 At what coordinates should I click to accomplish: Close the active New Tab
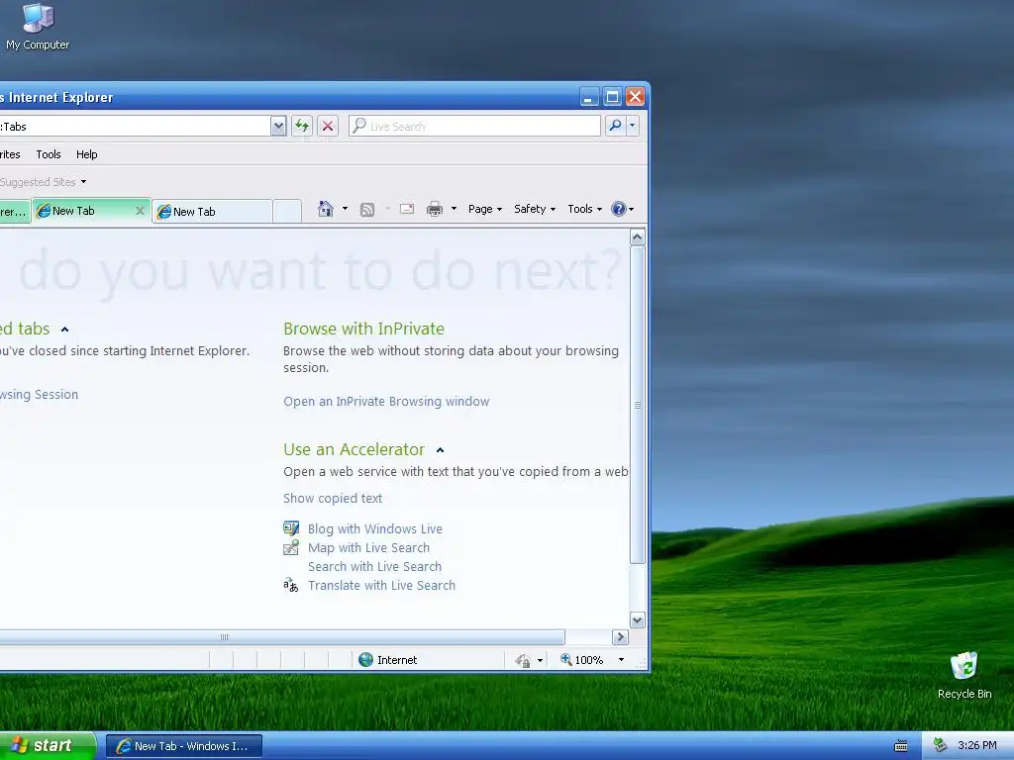pyautogui.click(x=140, y=211)
